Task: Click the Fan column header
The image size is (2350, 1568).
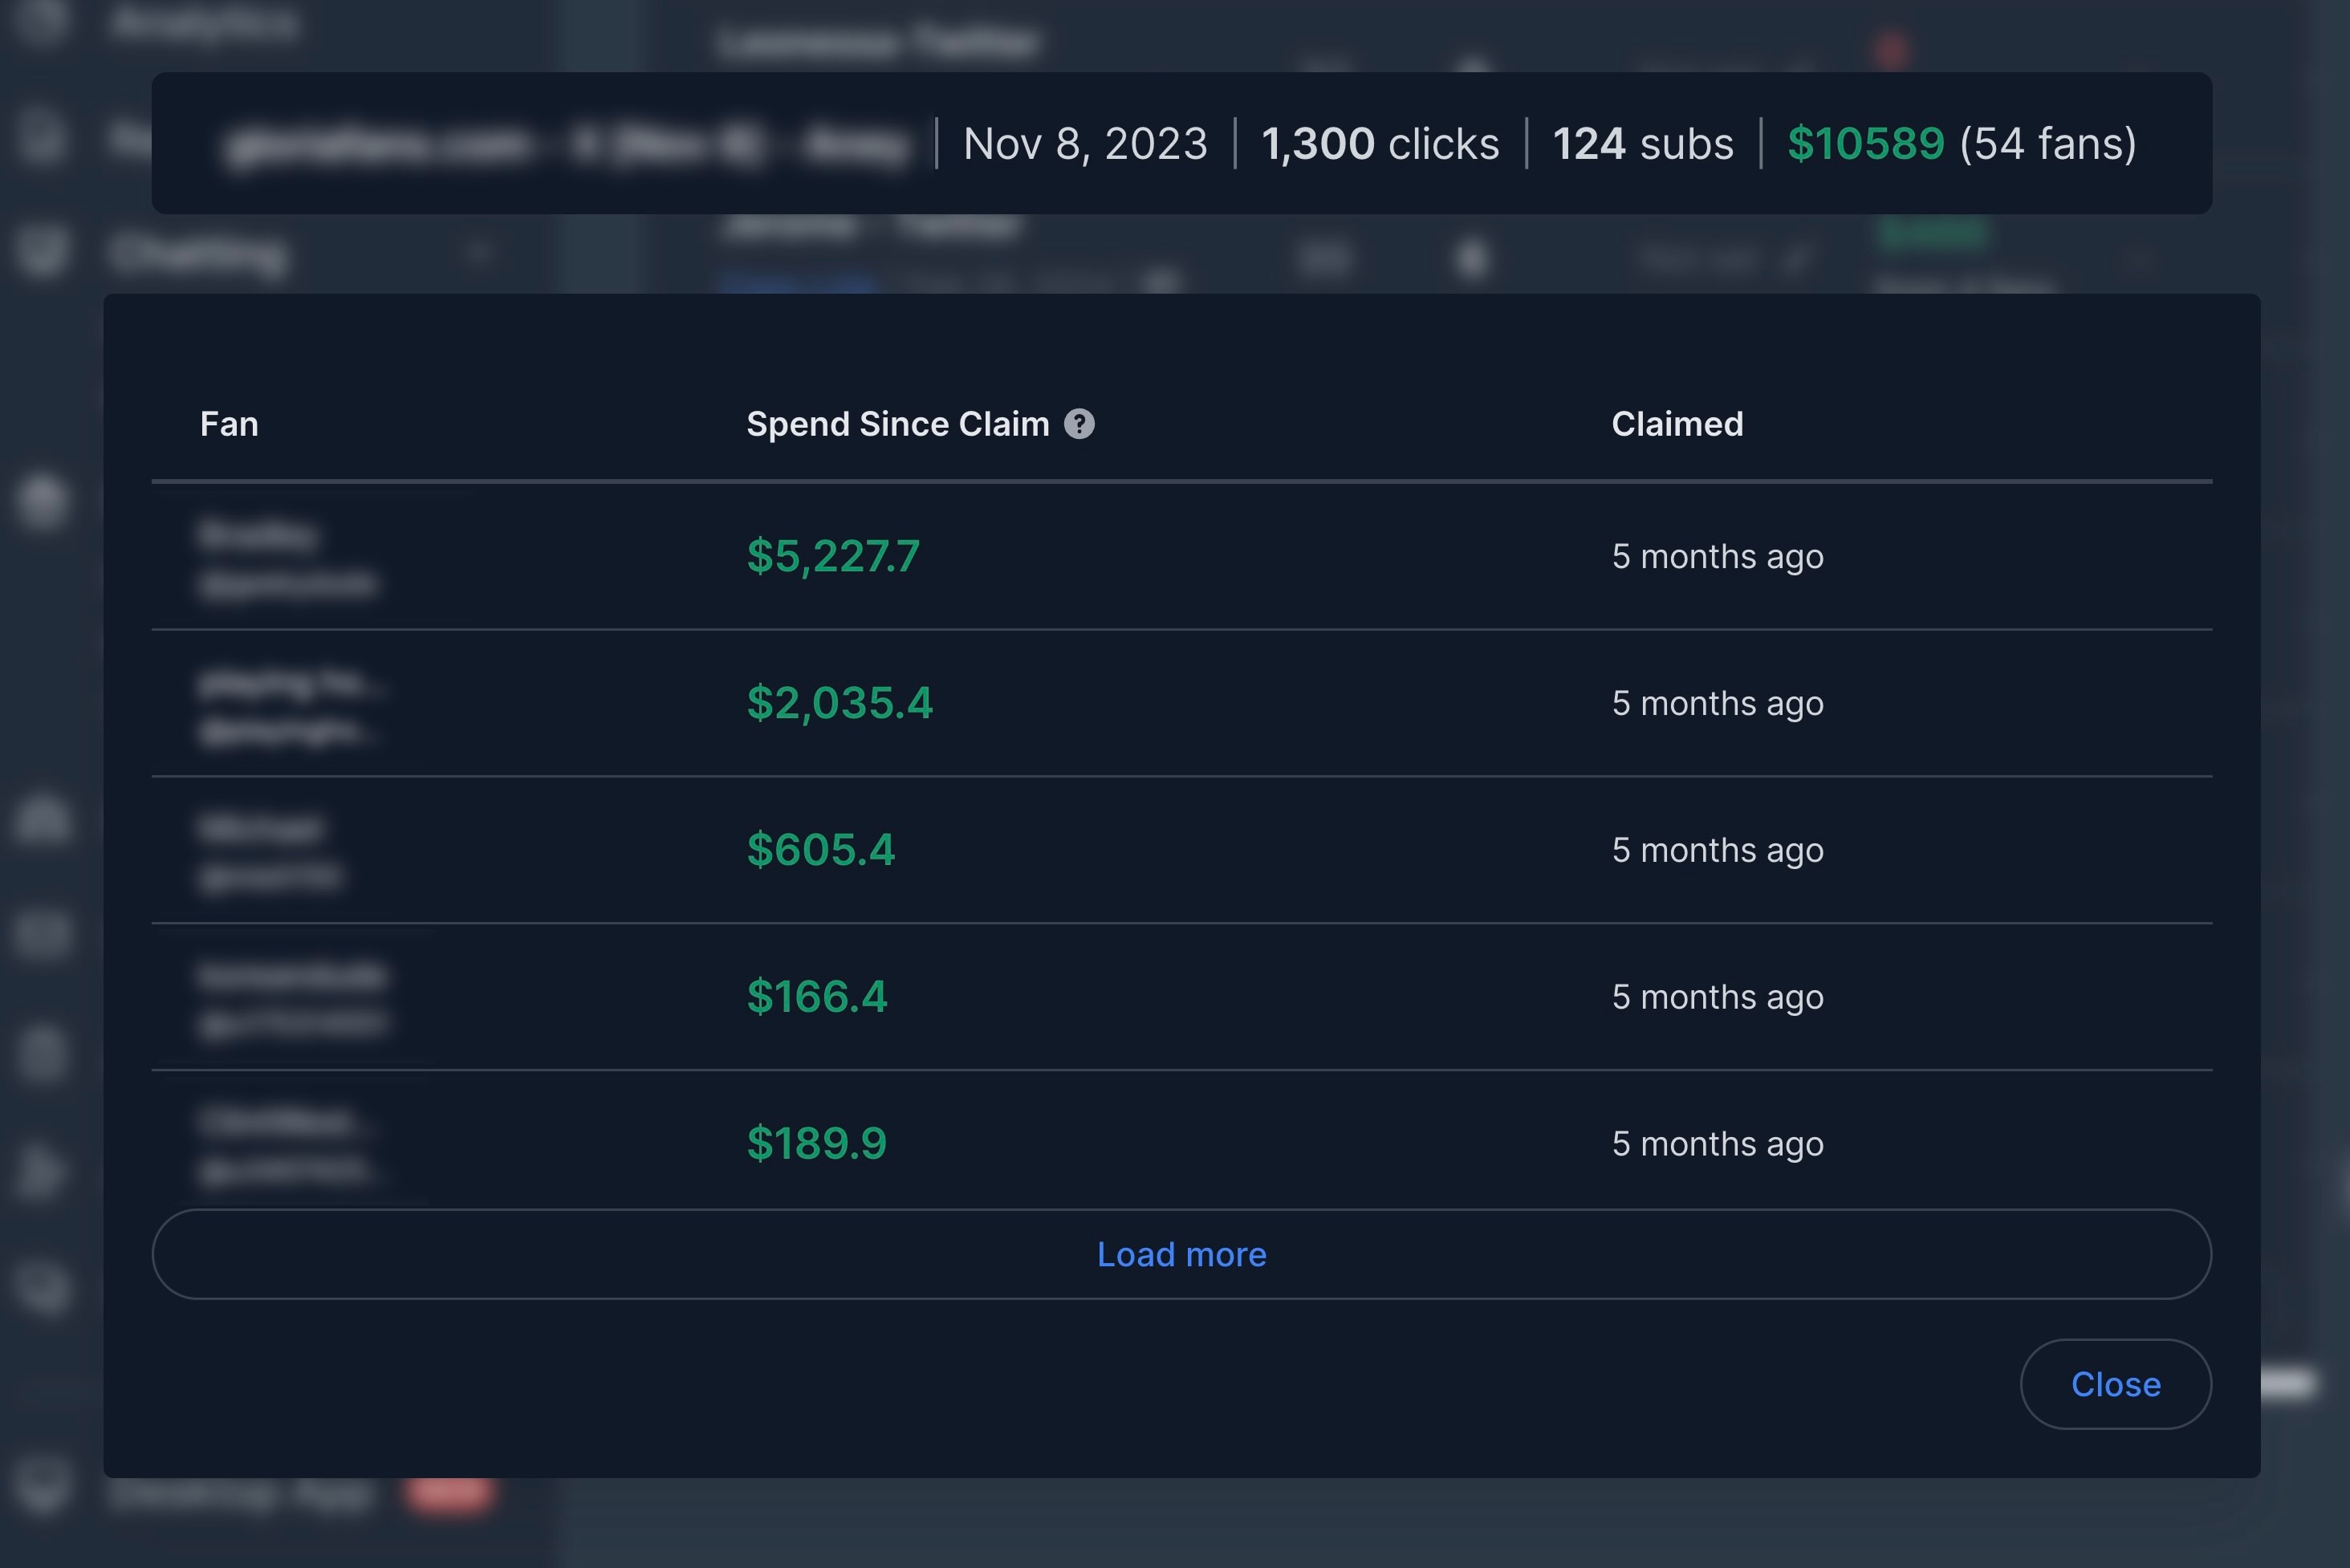Action: pyautogui.click(x=229, y=424)
